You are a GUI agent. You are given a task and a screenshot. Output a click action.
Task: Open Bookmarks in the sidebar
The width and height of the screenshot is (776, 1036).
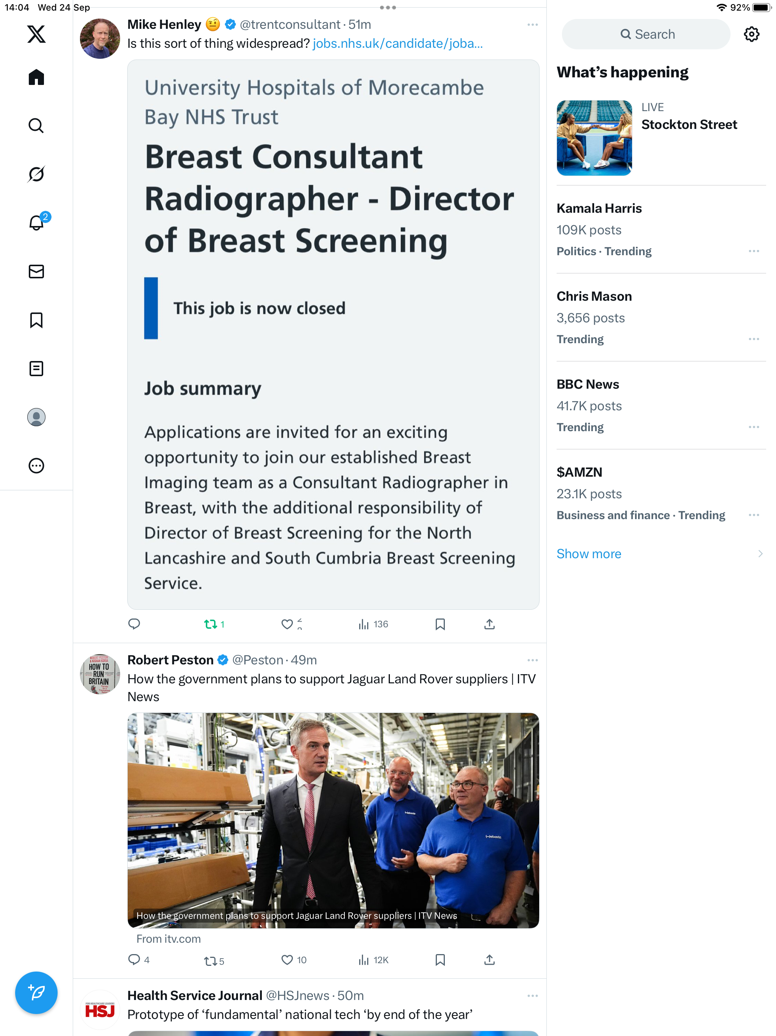click(36, 320)
